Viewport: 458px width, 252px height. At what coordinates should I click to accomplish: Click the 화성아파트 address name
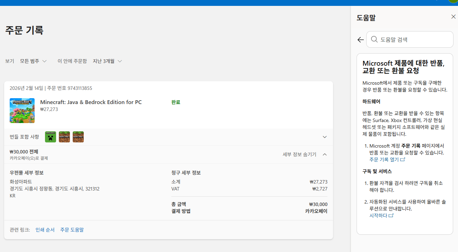(x=21, y=181)
